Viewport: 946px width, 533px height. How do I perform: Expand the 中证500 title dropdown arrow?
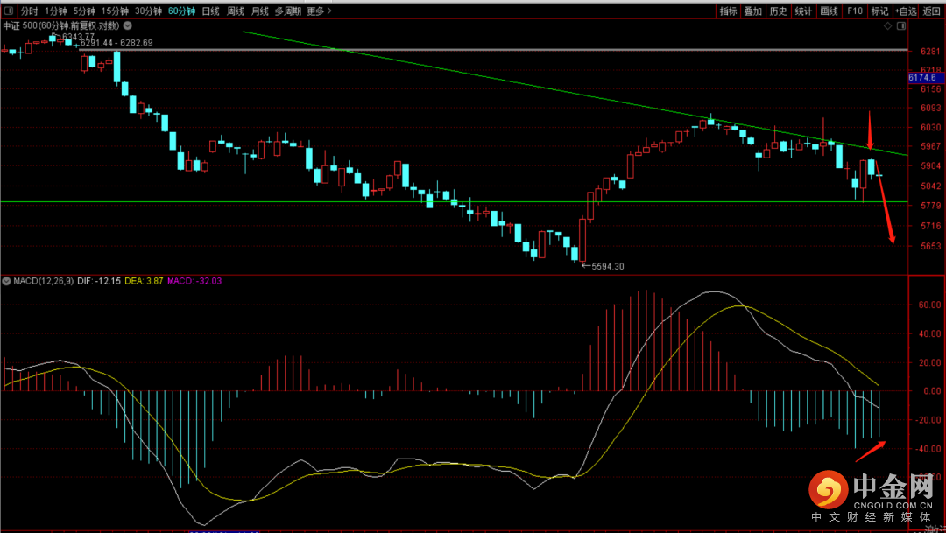(x=128, y=26)
